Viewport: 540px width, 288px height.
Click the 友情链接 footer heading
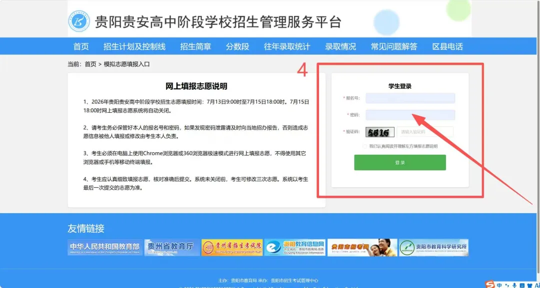(86, 229)
